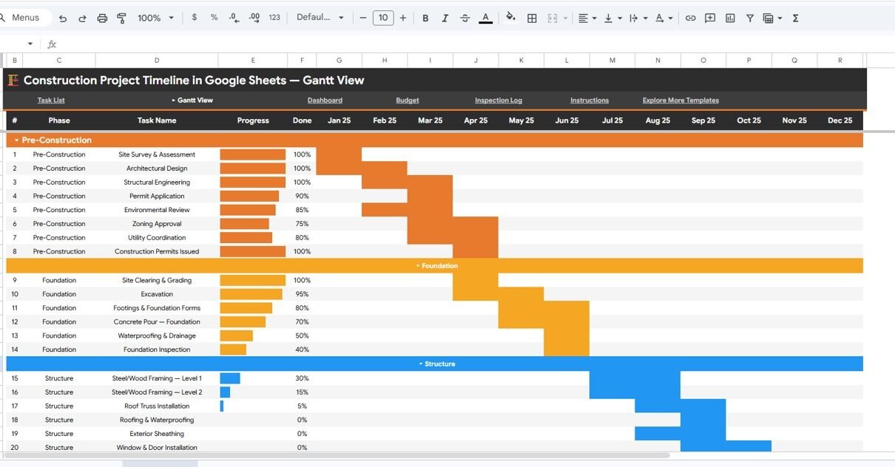This screenshot has height=467, width=895.
Task: Click the borders icon
Action: point(532,18)
